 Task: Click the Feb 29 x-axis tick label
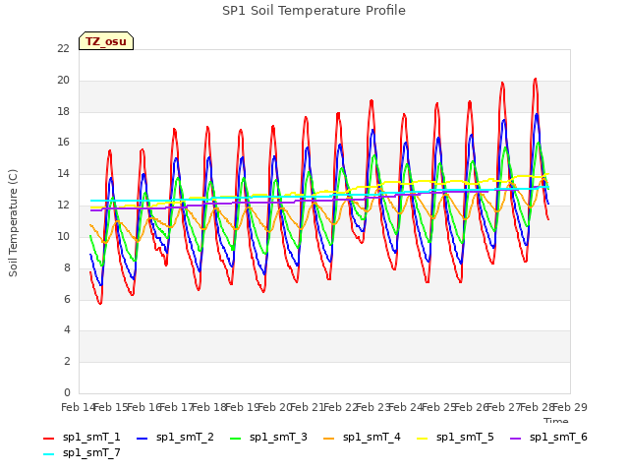(570, 407)
